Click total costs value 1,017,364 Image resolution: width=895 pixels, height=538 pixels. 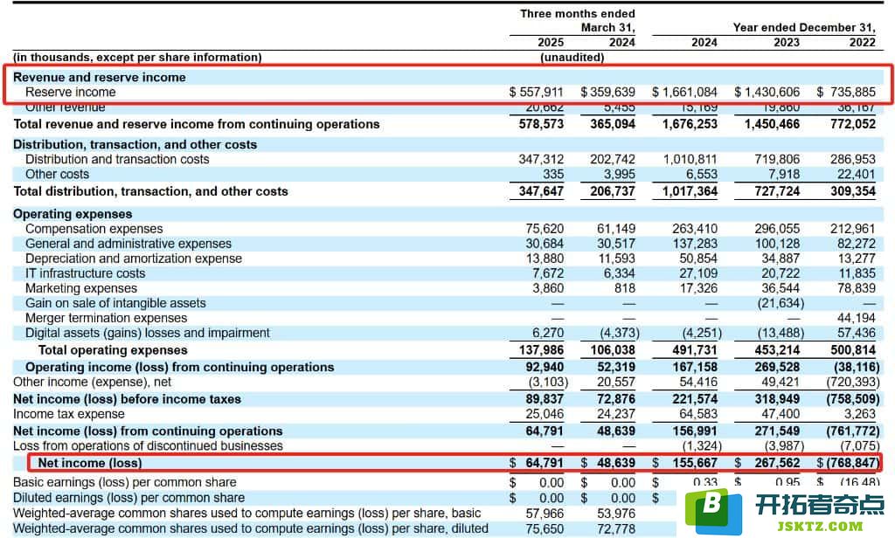coord(690,191)
